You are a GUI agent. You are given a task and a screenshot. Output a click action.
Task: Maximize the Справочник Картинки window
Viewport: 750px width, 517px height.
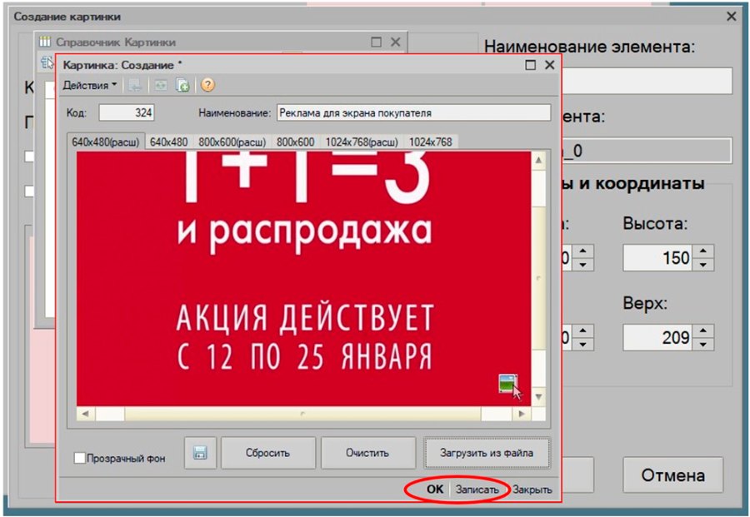point(376,42)
